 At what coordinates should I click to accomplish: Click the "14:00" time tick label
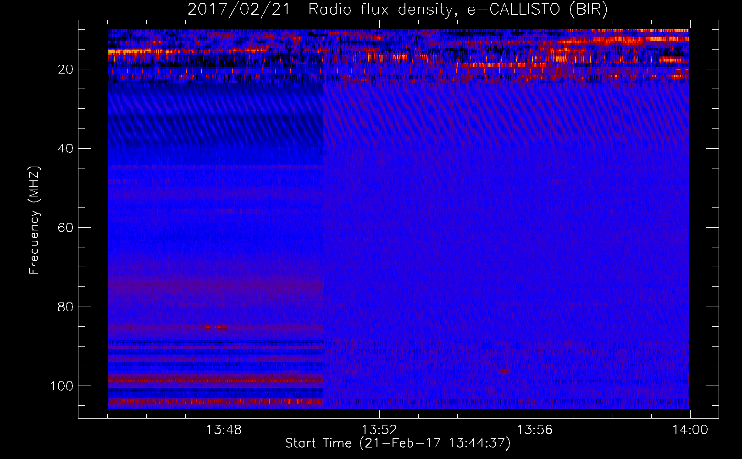coord(690,430)
